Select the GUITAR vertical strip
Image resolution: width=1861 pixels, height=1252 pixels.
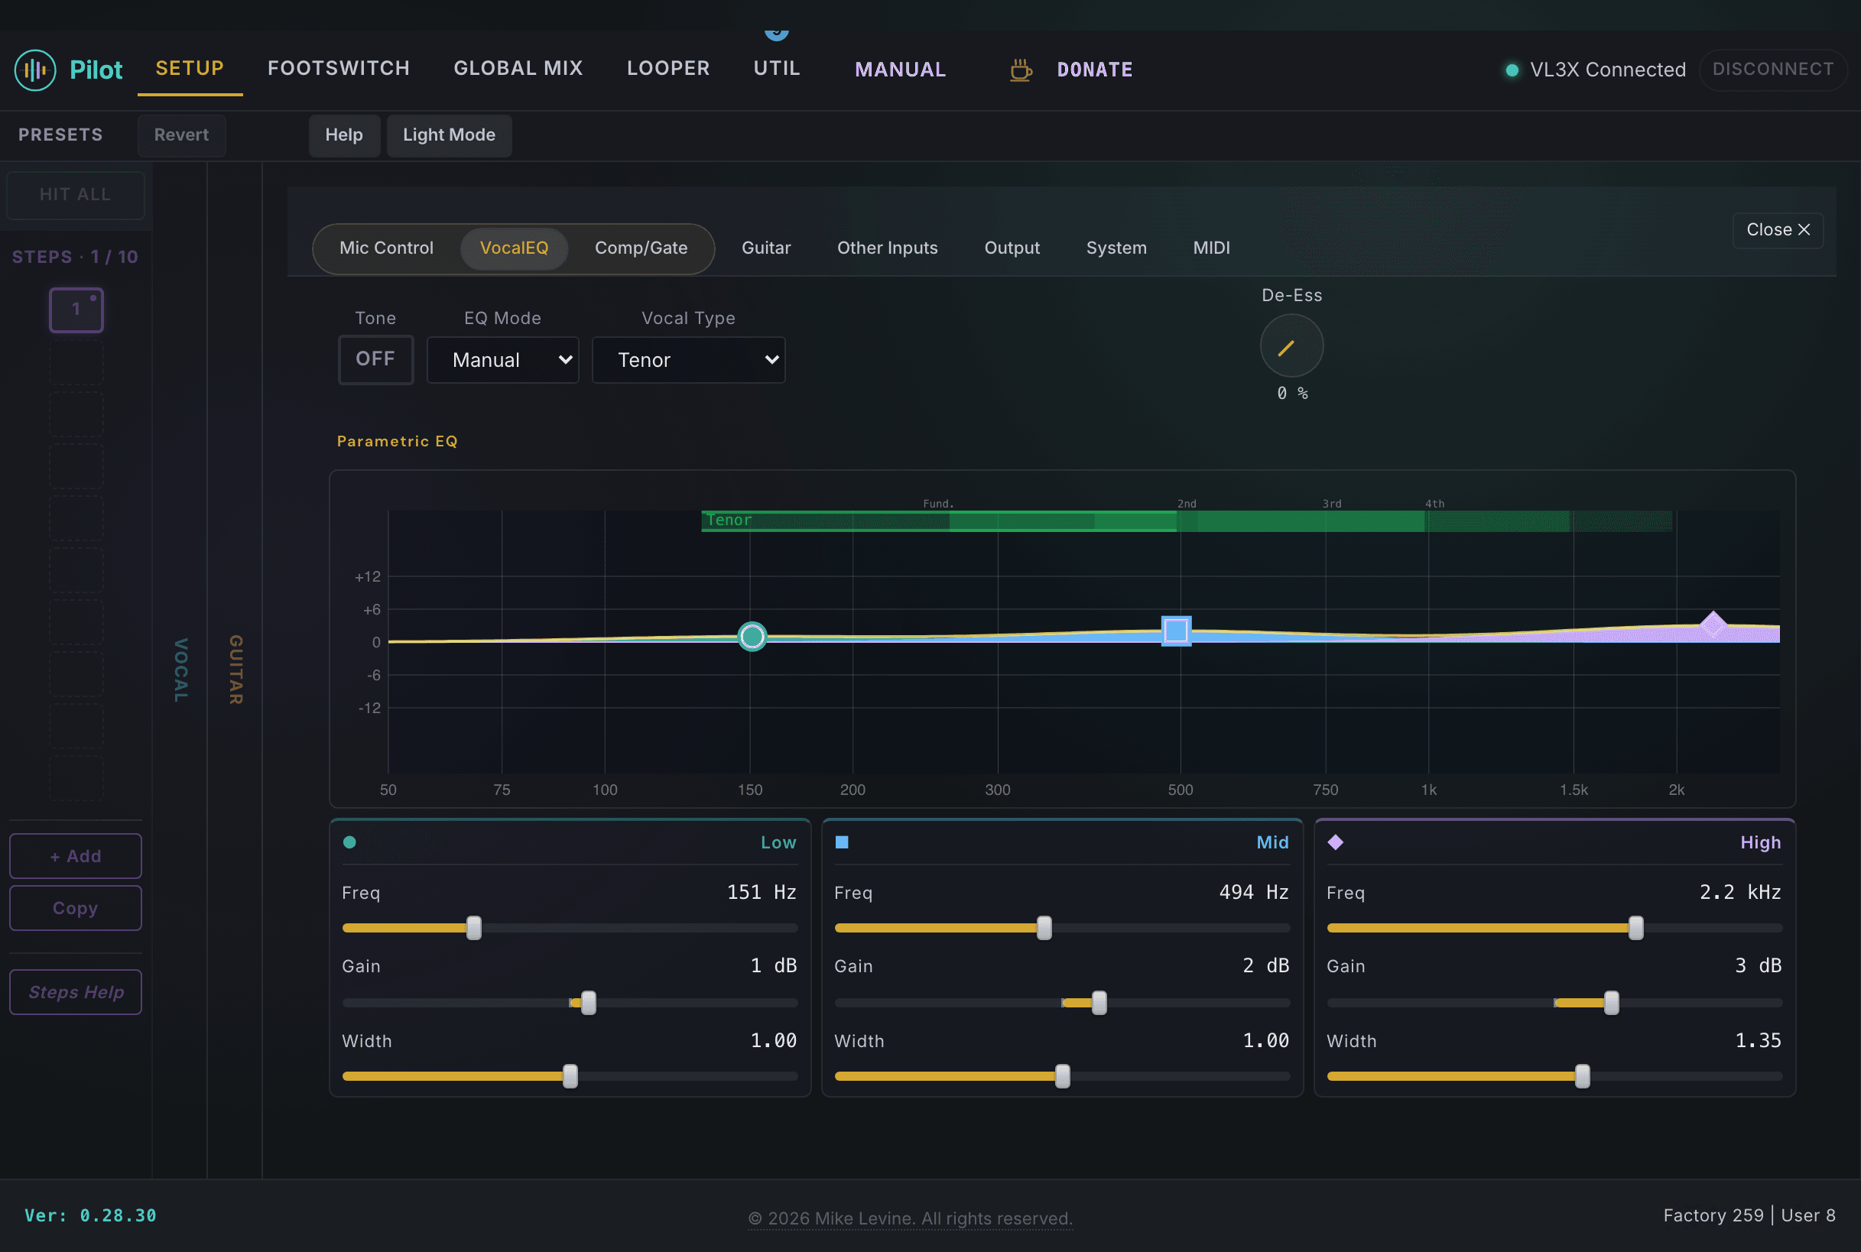(235, 670)
